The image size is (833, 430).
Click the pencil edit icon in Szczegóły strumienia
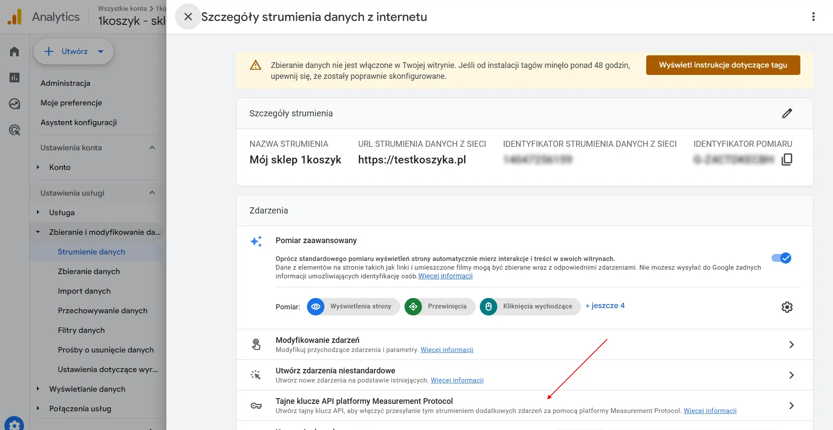tap(787, 113)
